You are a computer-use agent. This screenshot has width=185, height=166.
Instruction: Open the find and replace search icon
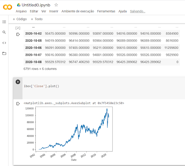(4, 32)
